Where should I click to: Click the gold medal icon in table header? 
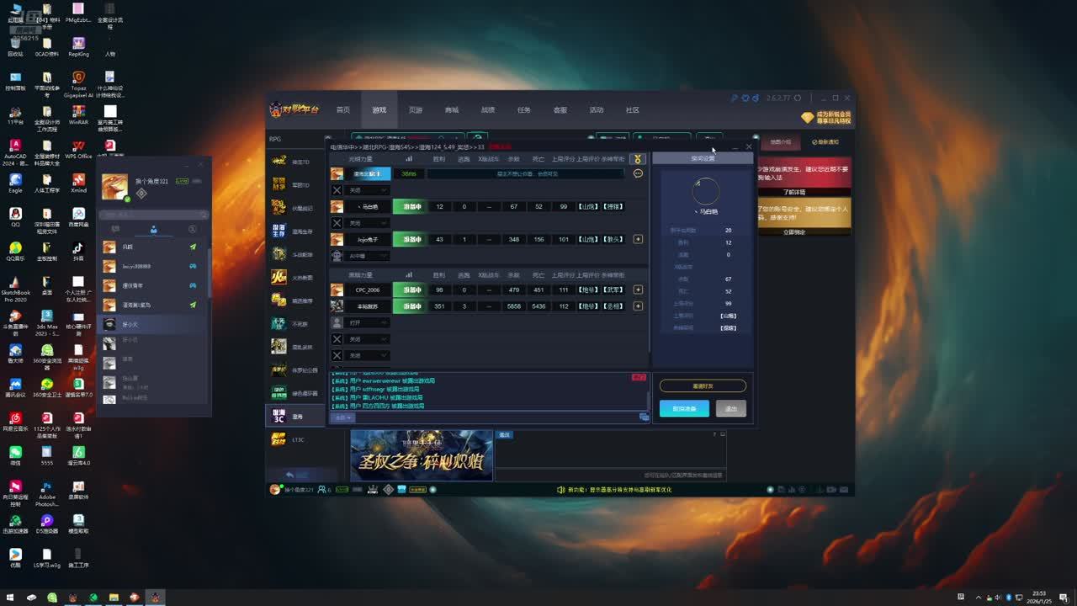click(637, 159)
